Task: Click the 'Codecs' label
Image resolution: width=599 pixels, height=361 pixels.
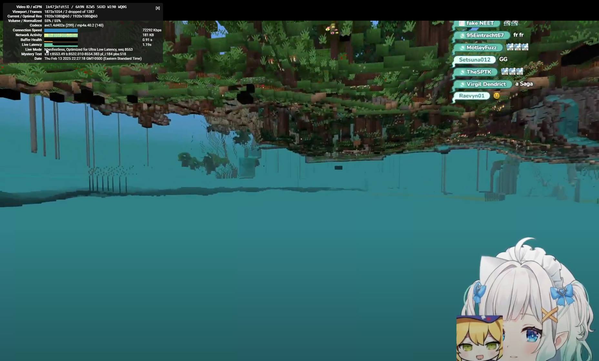Action: tap(36, 25)
